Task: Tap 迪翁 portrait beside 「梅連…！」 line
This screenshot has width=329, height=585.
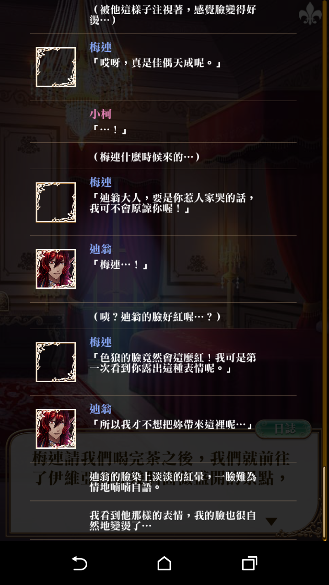Action: (x=56, y=269)
